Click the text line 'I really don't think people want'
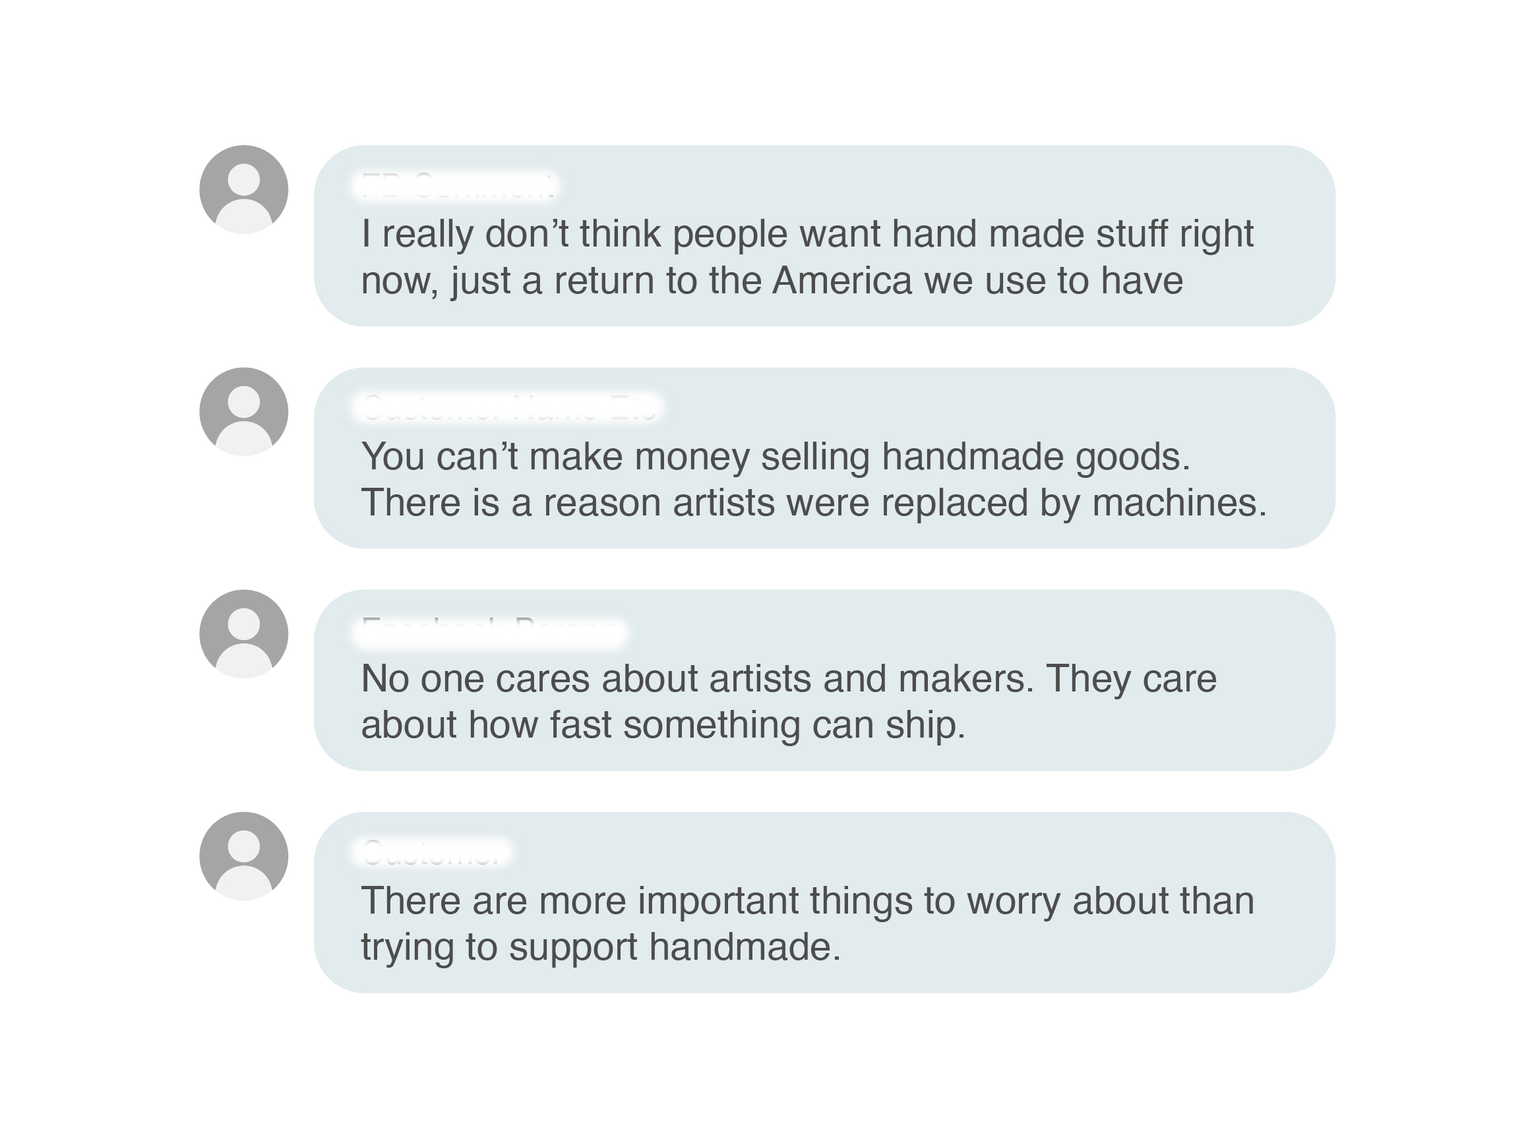 click(x=807, y=235)
